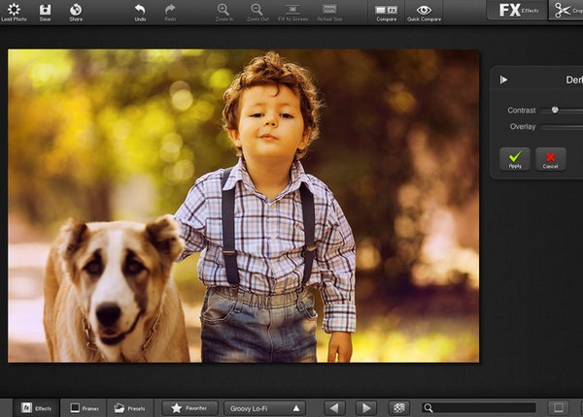Apply the effect with the green check
583x417 pixels.
[515, 159]
